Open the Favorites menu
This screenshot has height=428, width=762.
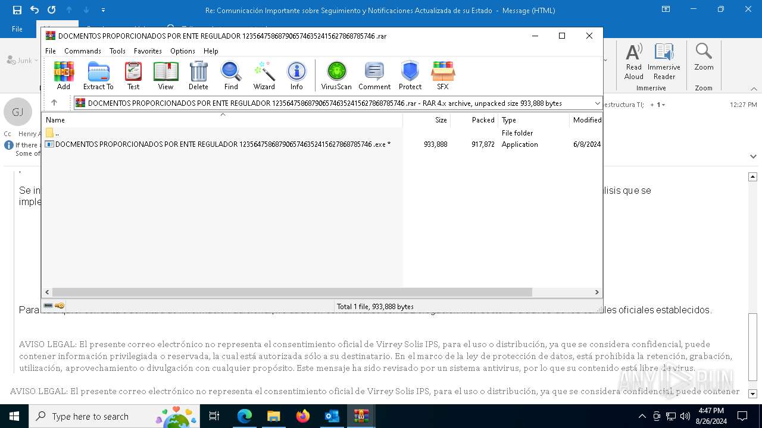[x=148, y=51]
